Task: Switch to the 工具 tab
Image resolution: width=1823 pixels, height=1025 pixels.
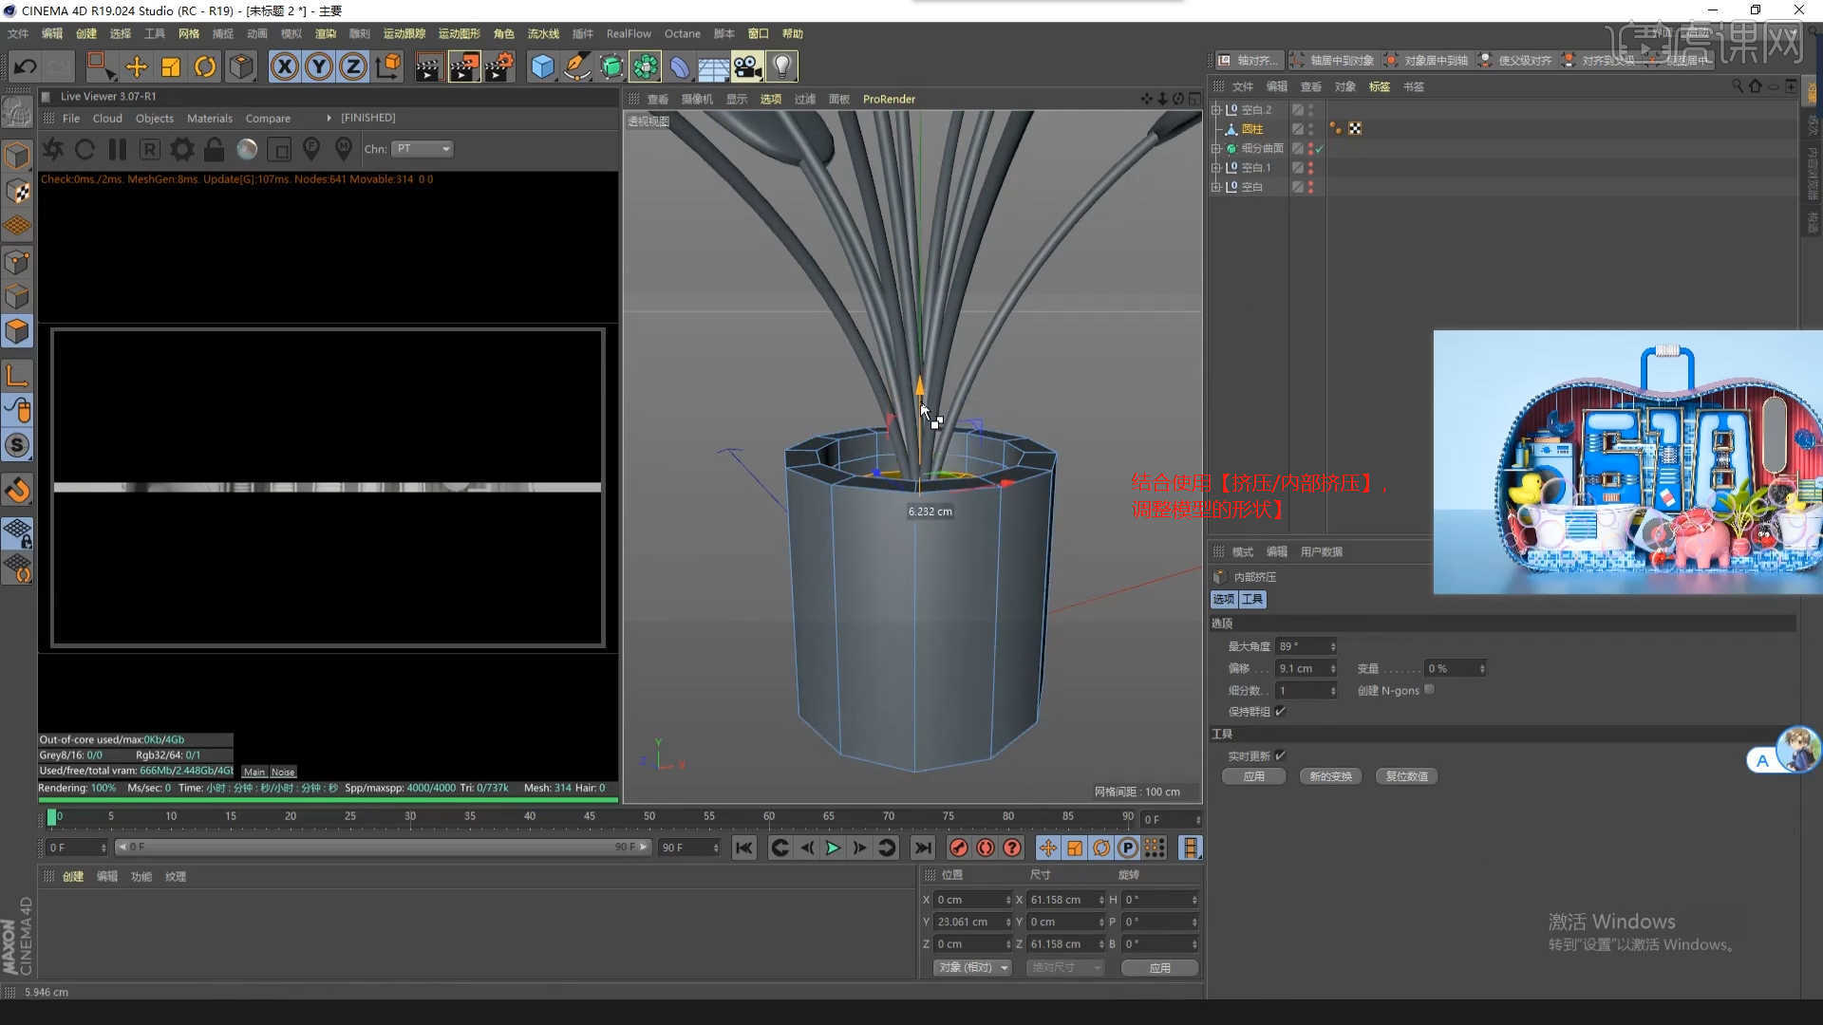Action: pos(1252,599)
